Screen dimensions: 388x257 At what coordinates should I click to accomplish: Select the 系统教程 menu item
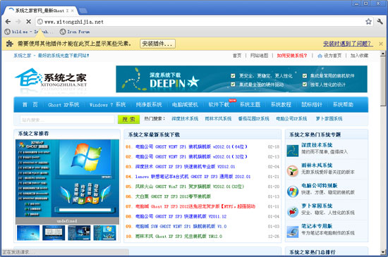click(281, 105)
